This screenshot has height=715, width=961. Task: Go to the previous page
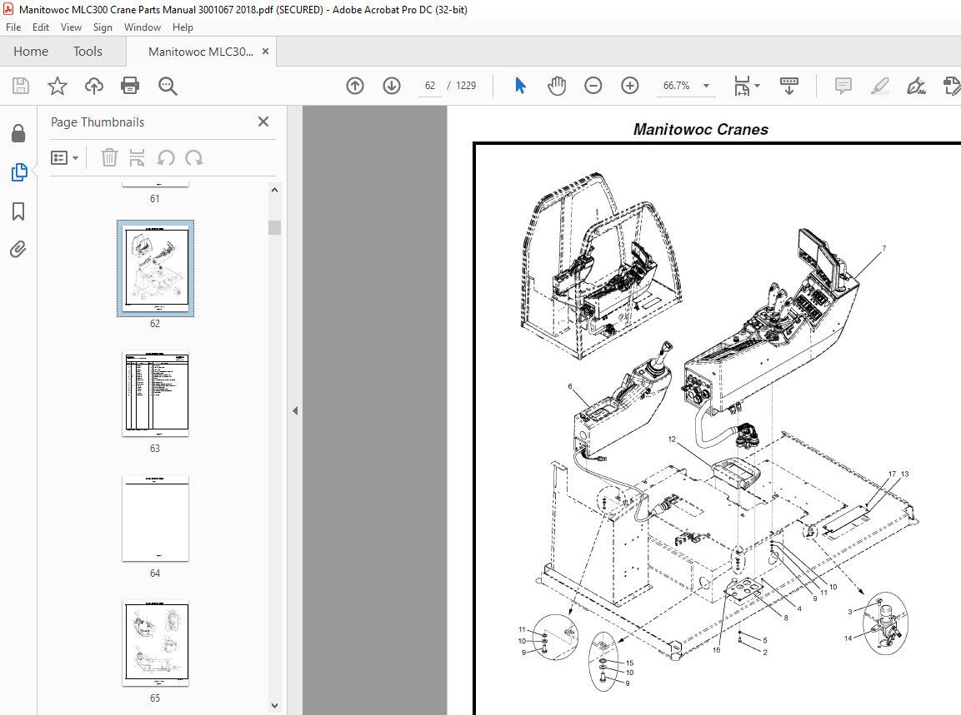355,86
